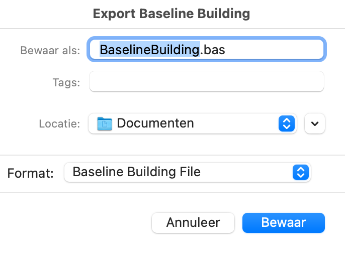Click the Locatie label

[x=59, y=123]
